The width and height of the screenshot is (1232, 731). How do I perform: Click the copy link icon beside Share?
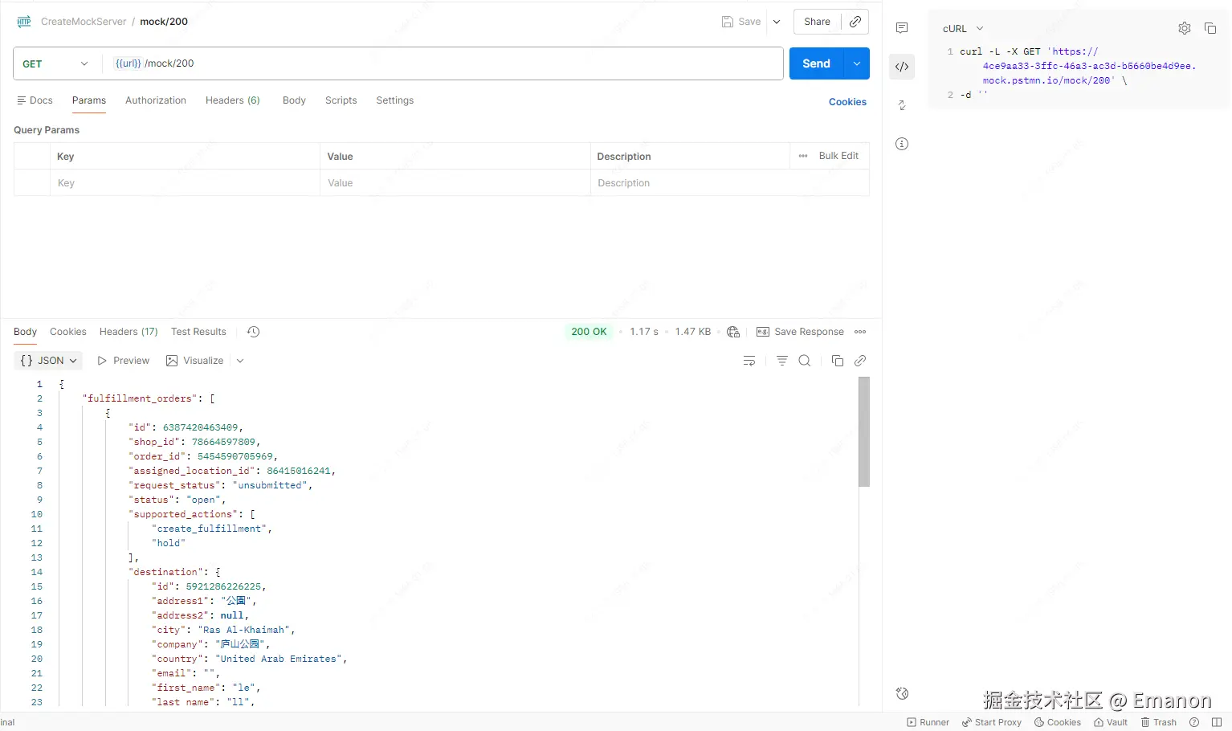[x=855, y=22]
